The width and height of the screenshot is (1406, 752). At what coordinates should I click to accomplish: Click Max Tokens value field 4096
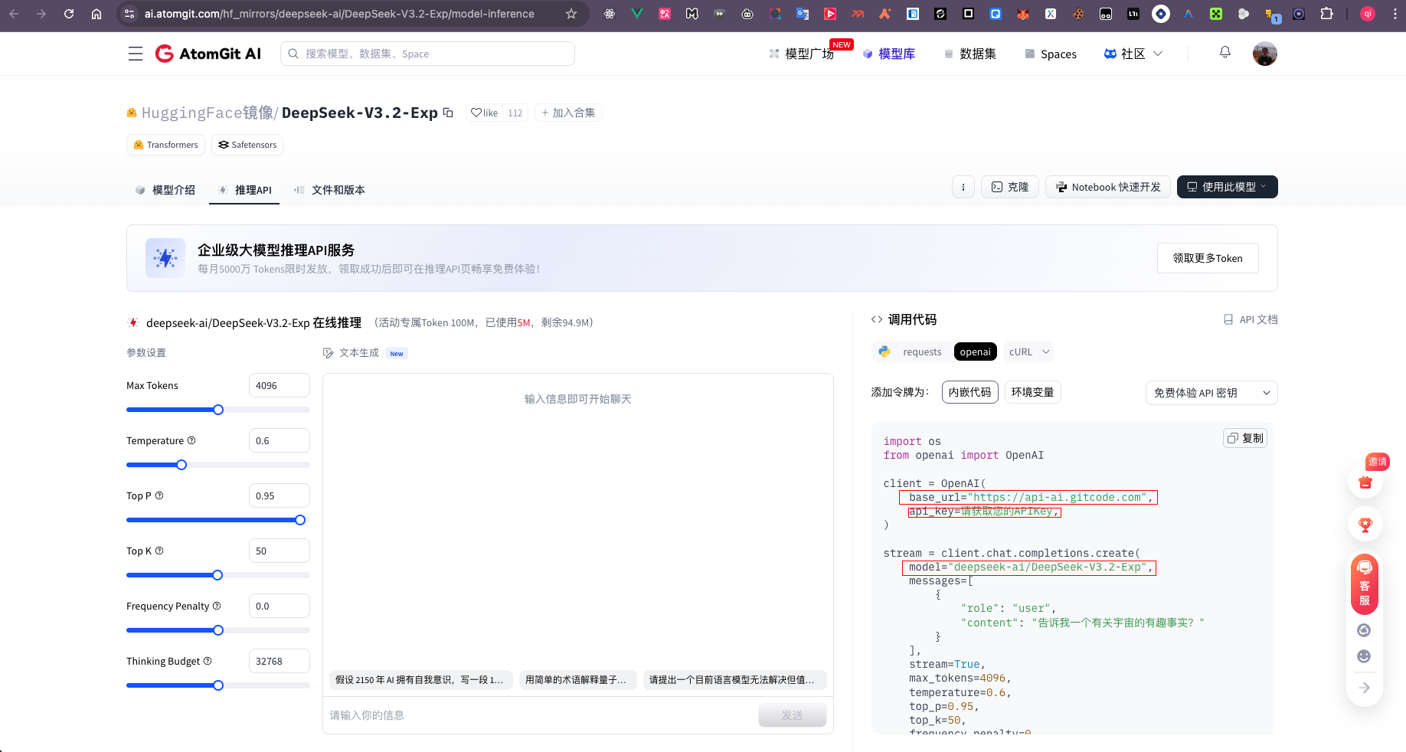pos(280,385)
